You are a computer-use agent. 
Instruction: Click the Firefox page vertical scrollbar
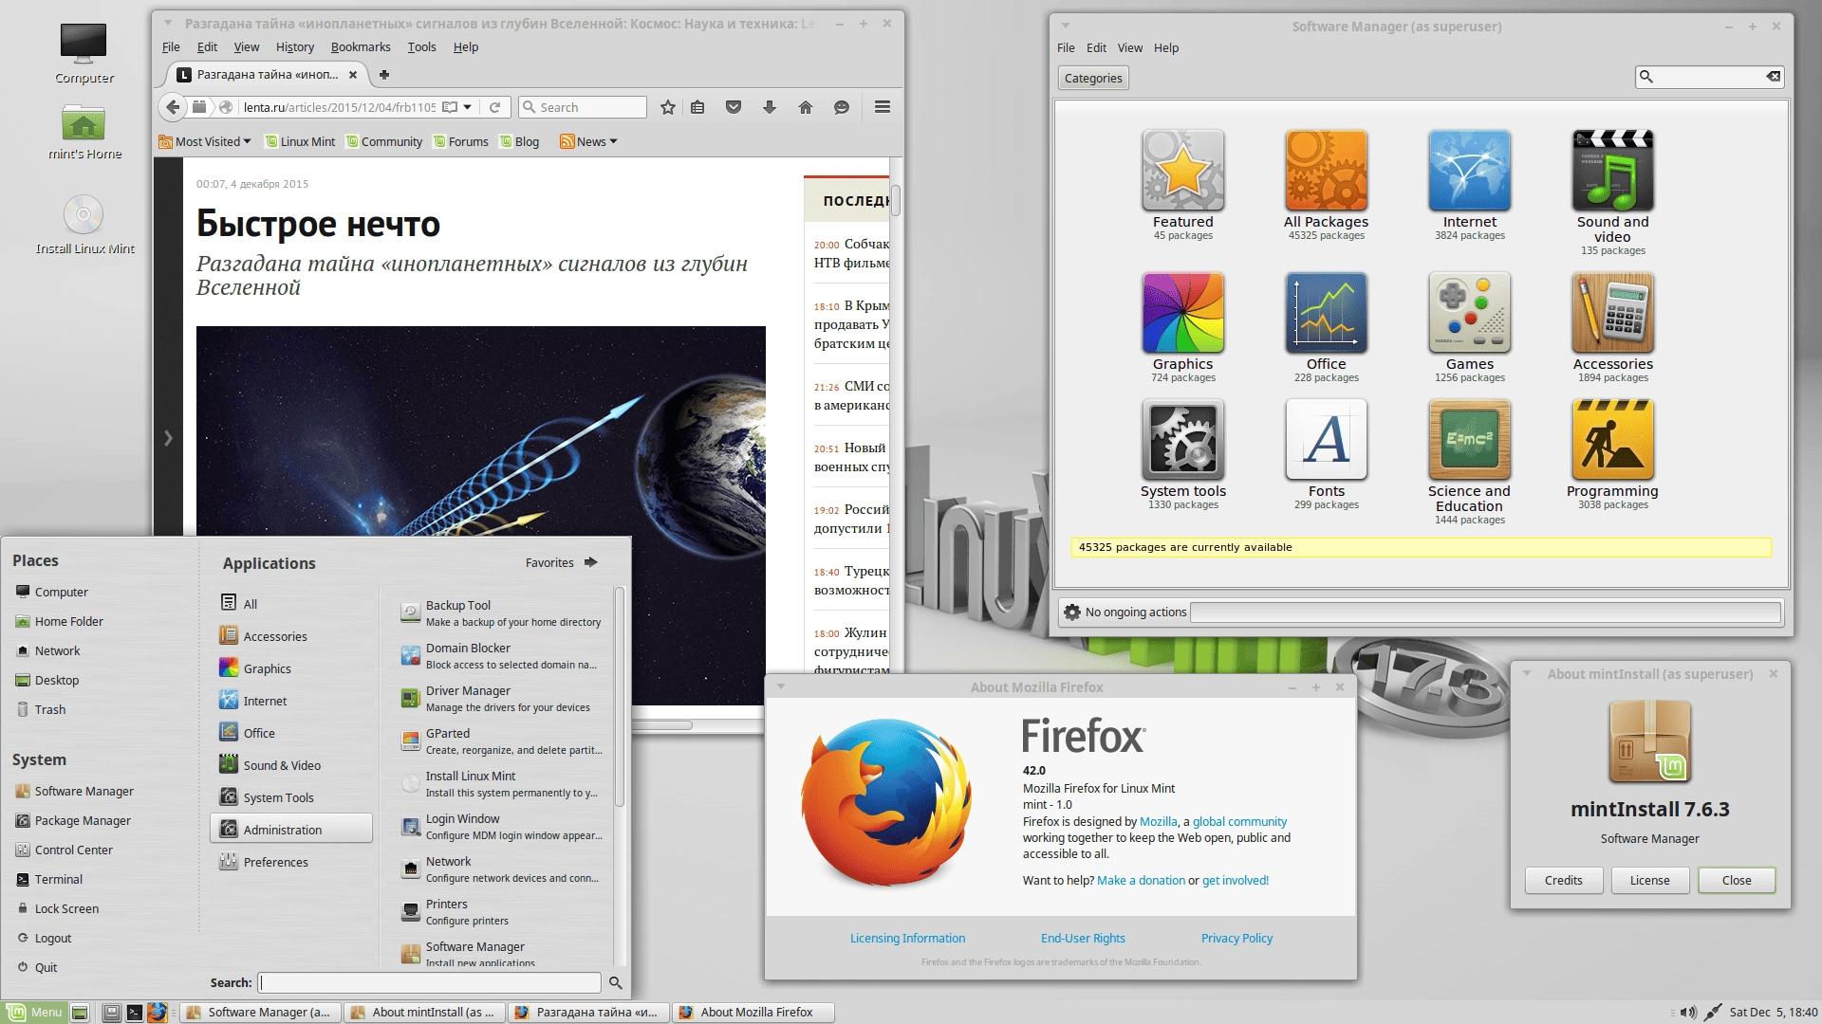pyautogui.click(x=895, y=200)
